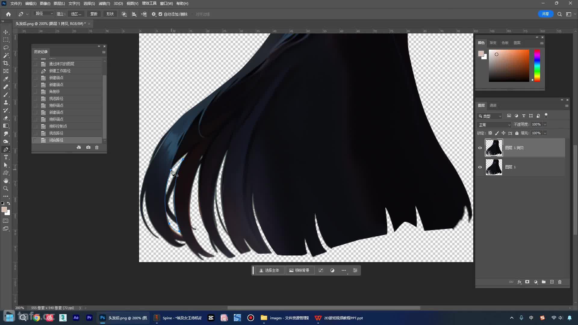Image resolution: width=578 pixels, height=325 pixels.
Task: Delete layer using Layers panel trash icon
Action: [x=560, y=282]
